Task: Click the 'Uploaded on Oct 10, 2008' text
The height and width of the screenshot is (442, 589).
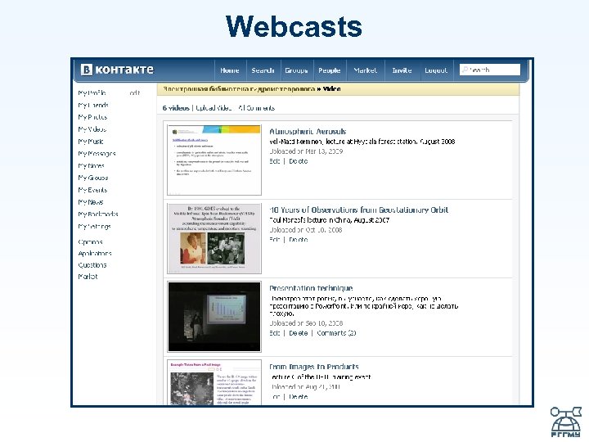Action: (306, 230)
